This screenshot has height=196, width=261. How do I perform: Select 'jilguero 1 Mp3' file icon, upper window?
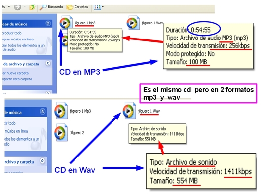point(66,23)
